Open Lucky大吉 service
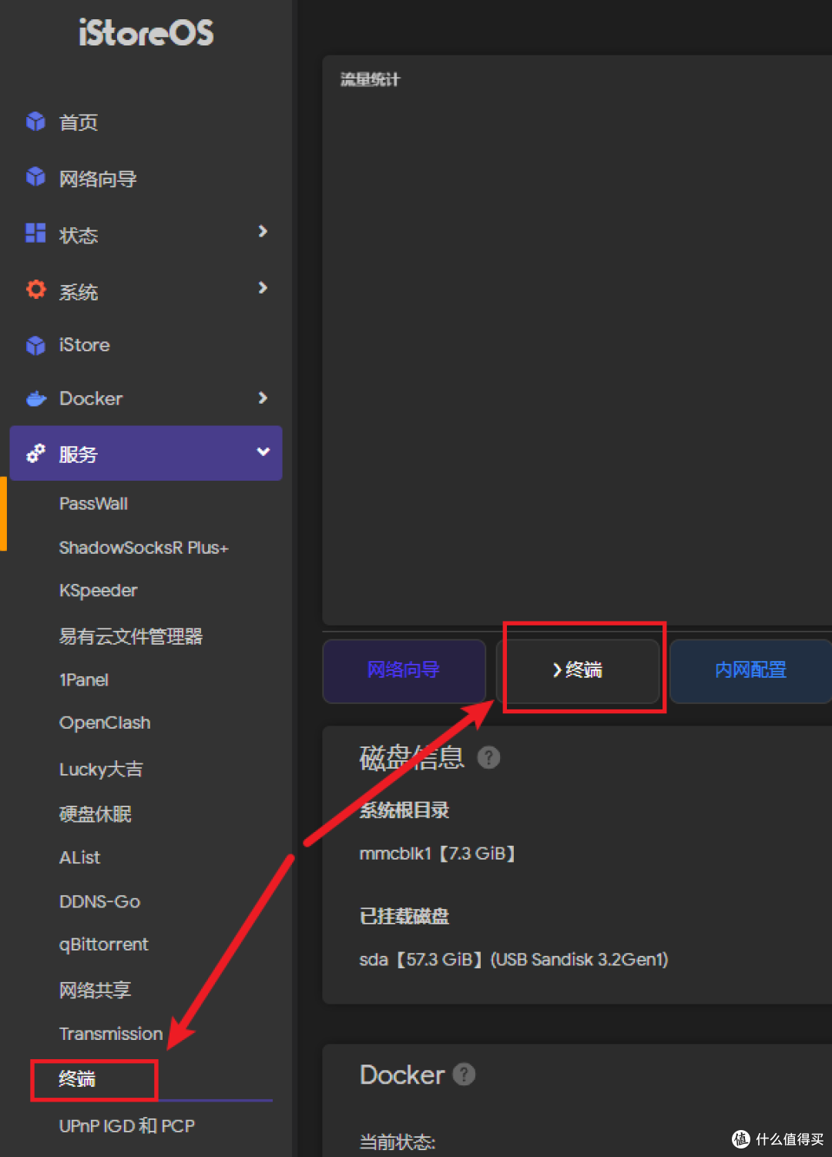The image size is (832, 1157). [101, 769]
